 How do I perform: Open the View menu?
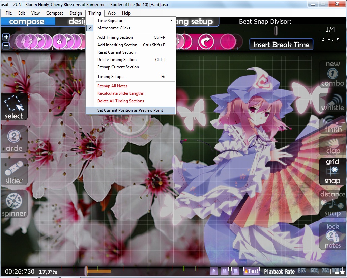click(x=35, y=13)
